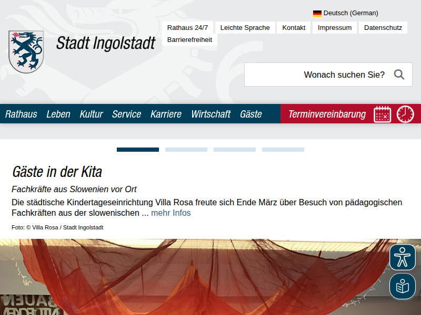
Task: Click the magnifying glass search icon
Action: click(x=399, y=75)
